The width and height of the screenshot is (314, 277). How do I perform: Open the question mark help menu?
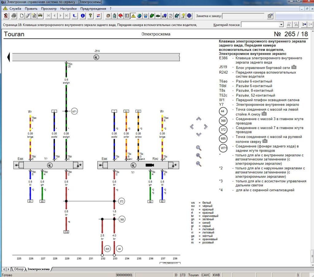[110, 9]
